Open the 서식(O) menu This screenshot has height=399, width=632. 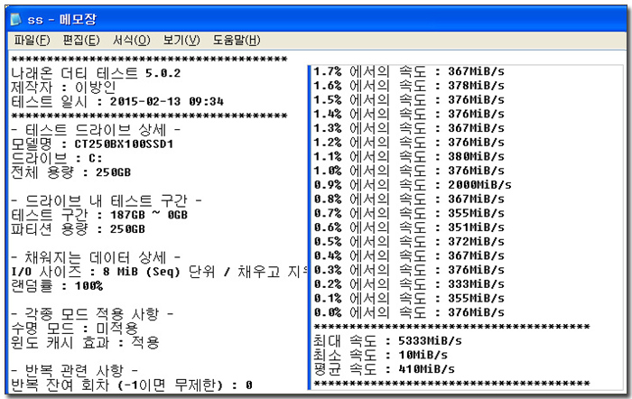(x=131, y=41)
